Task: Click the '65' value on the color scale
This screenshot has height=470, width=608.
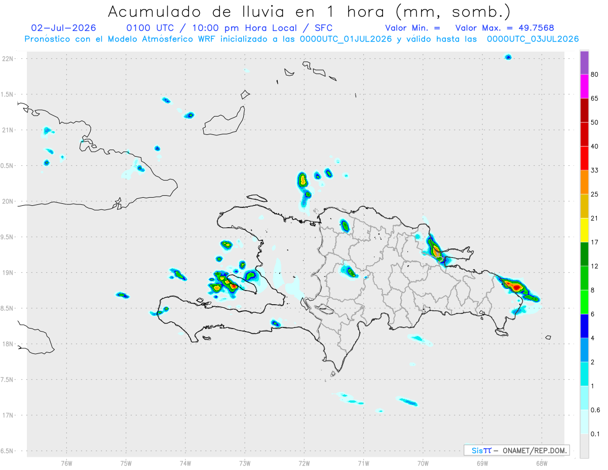Action: [595, 98]
